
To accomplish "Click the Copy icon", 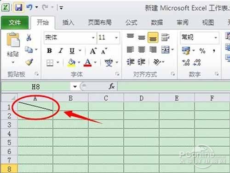I will [29, 49].
